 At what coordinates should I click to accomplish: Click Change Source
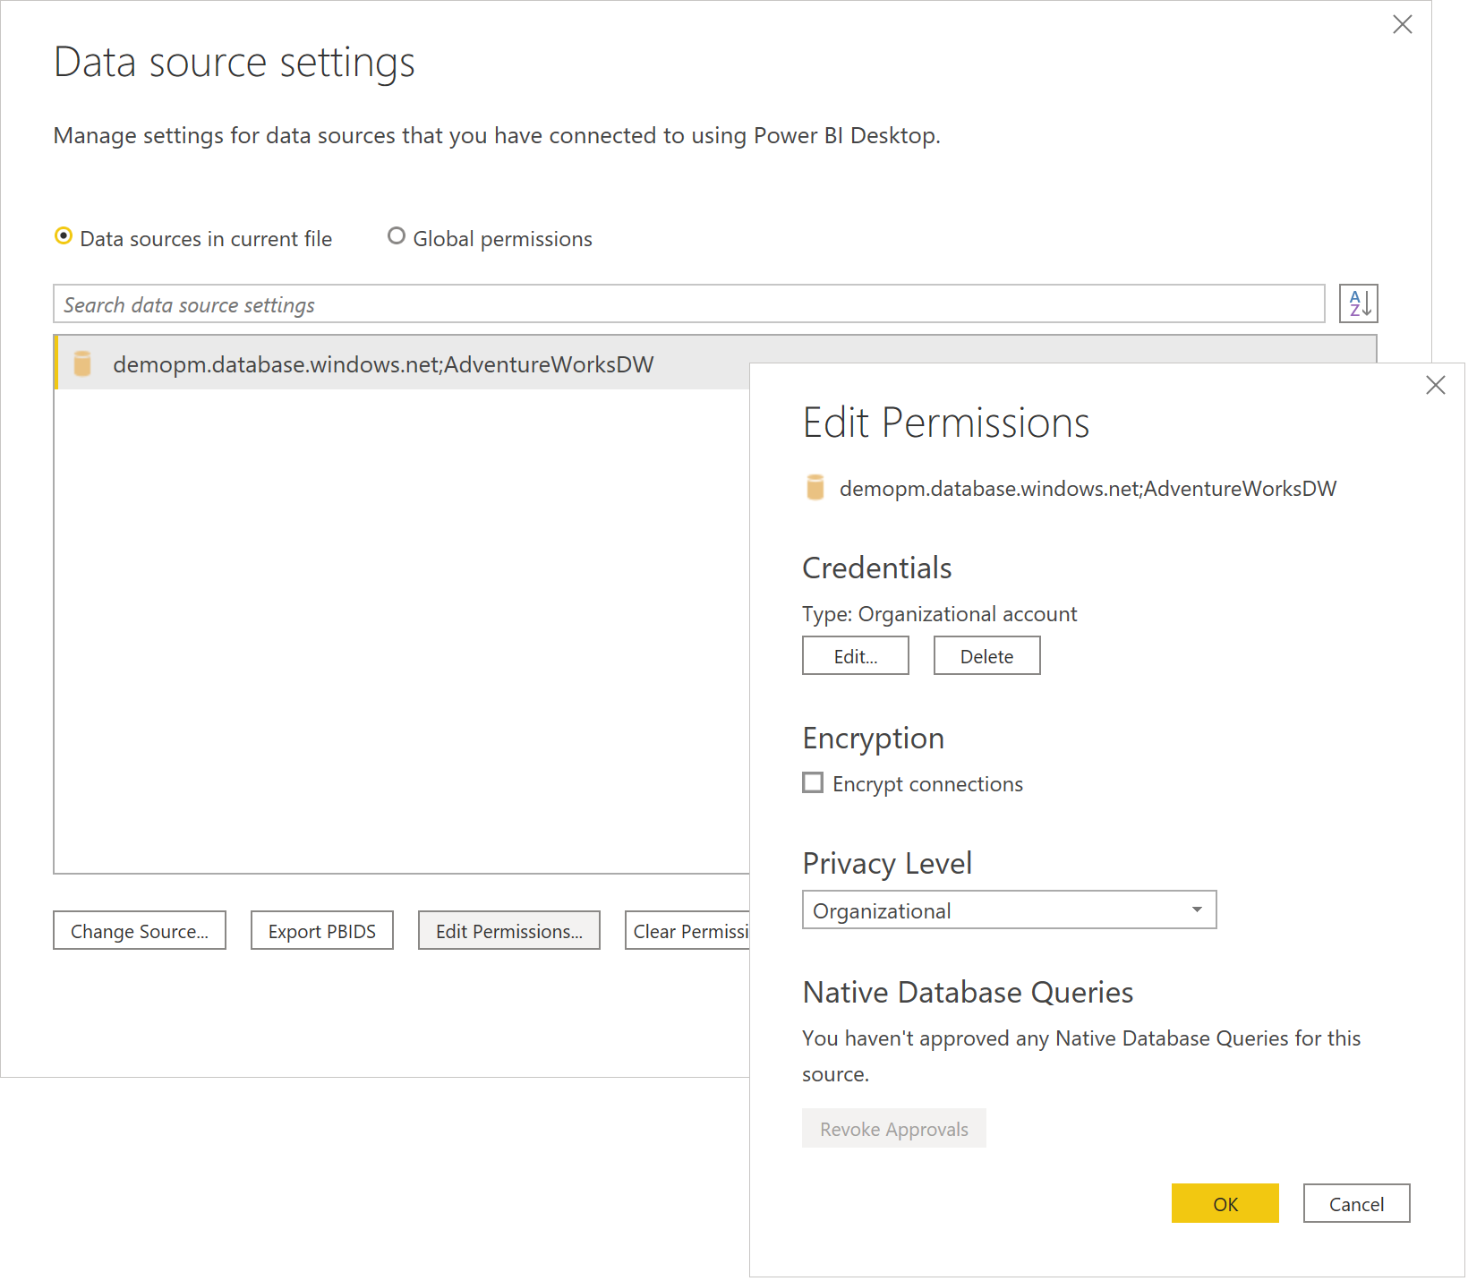point(139,930)
